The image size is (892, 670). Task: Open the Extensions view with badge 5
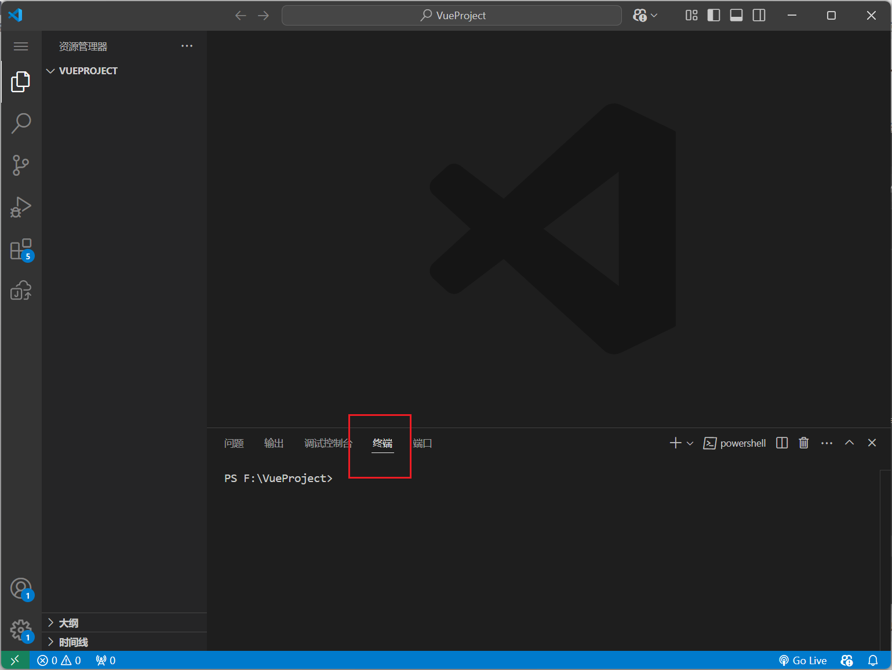pos(21,249)
